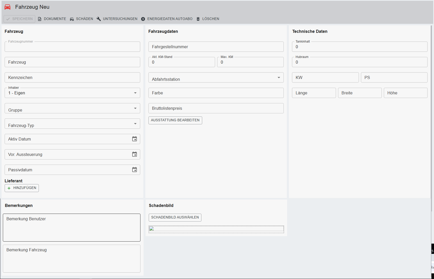
Task: Click the Bemerkung Fahrzeug text area
Action: tap(72, 258)
